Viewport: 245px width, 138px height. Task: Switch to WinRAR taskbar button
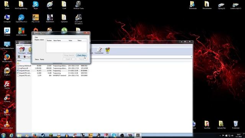(130, 135)
